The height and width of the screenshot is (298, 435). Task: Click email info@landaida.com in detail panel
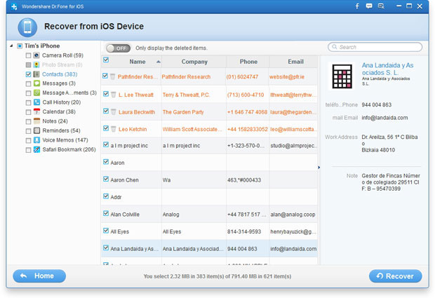click(384, 118)
